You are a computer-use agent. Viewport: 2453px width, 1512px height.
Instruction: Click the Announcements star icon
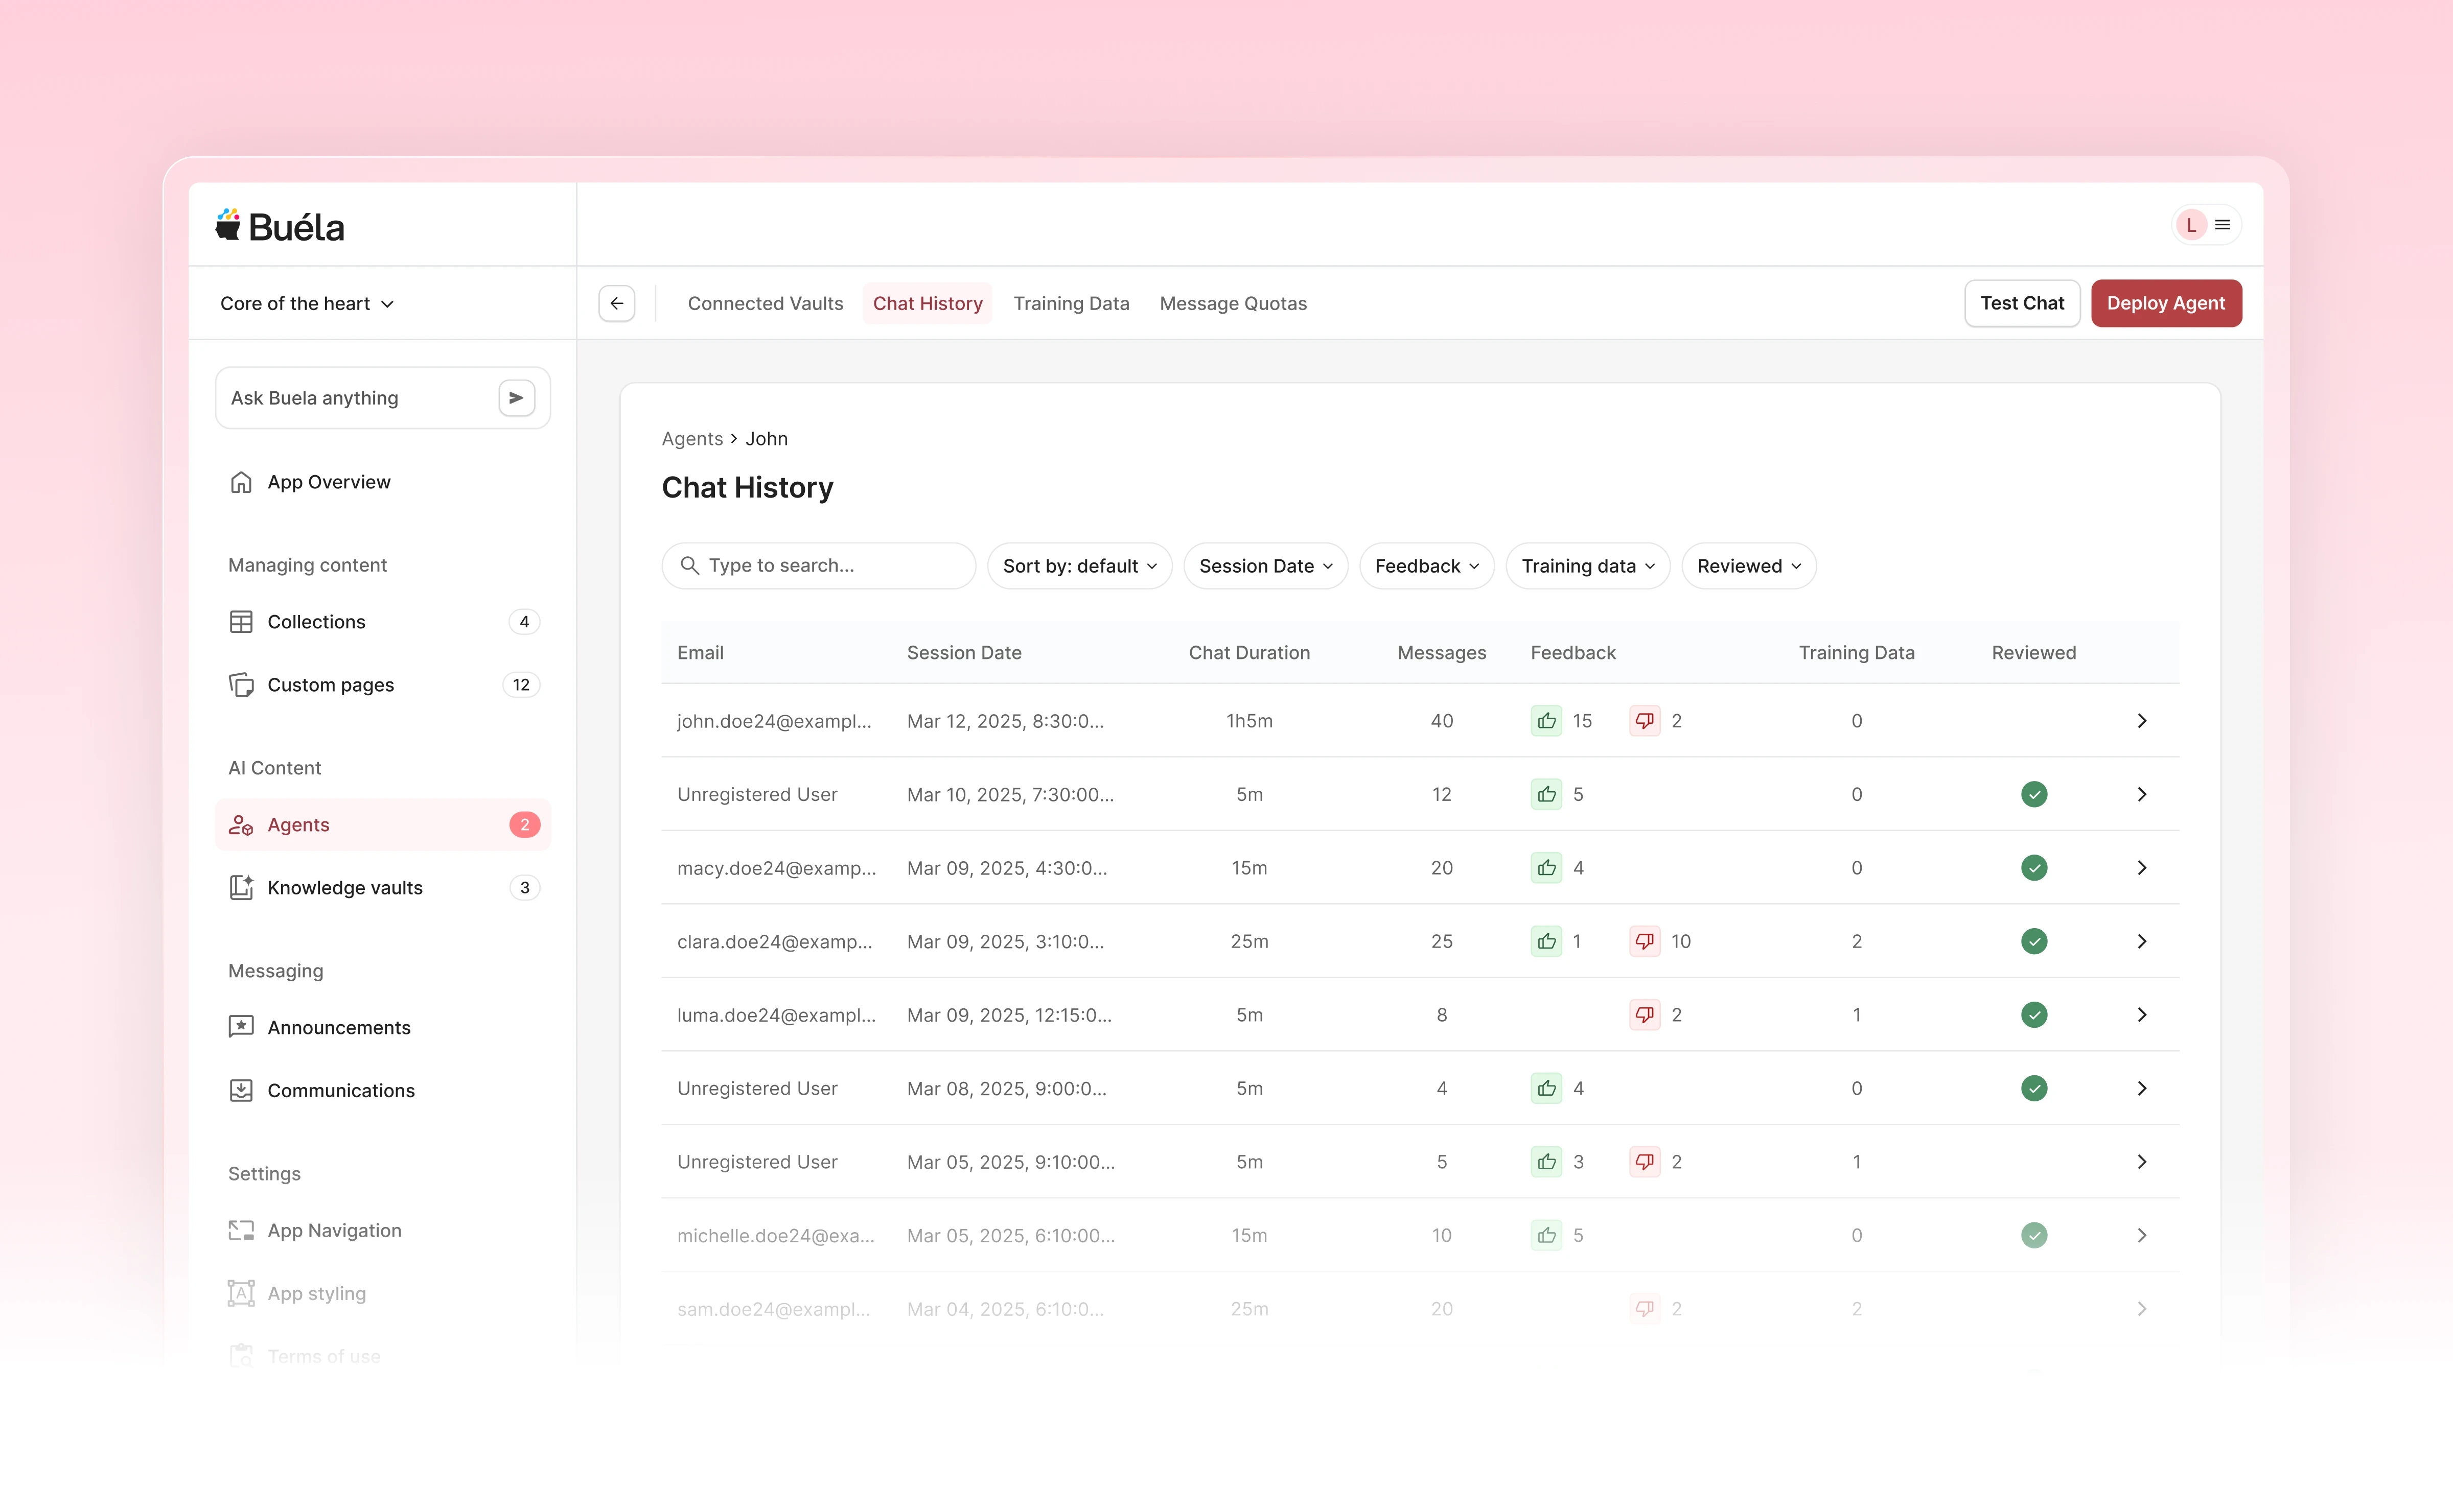pyautogui.click(x=241, y=1027)
